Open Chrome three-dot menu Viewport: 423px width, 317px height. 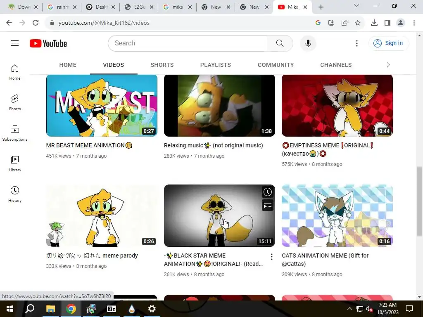tap(414, 23)
